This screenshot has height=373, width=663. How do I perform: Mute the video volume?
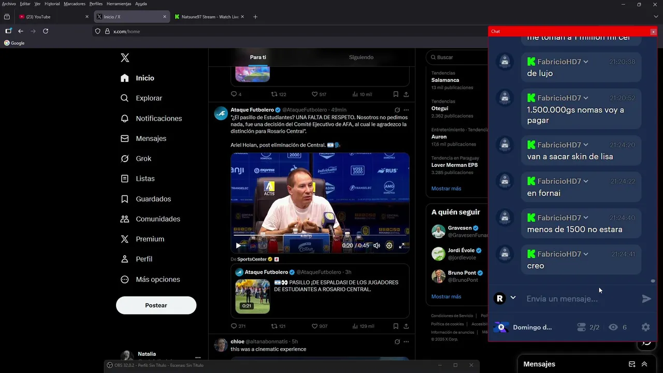(x=377, y=246)
